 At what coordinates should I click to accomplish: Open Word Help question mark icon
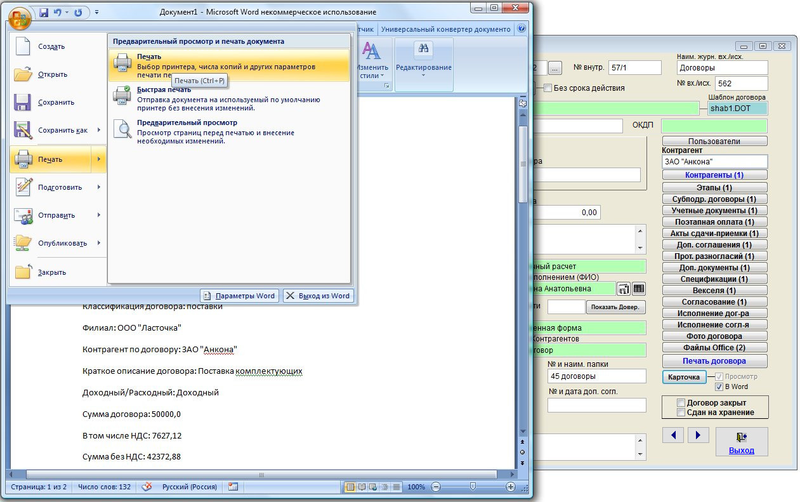pos(521,29)
